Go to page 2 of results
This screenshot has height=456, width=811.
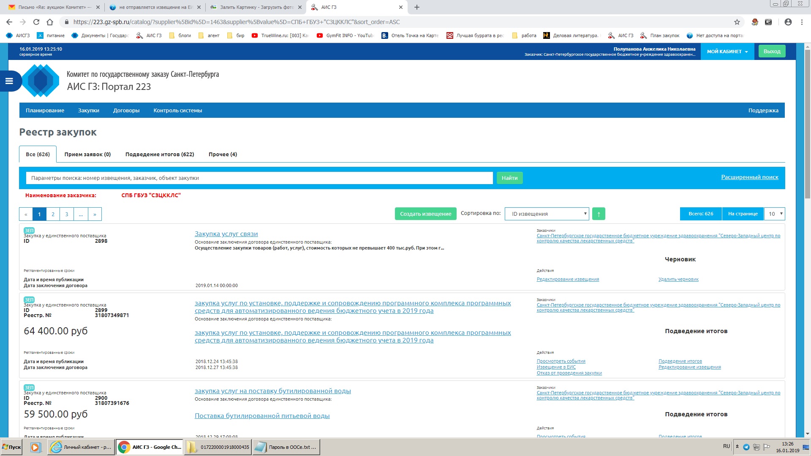click(53, 214)
